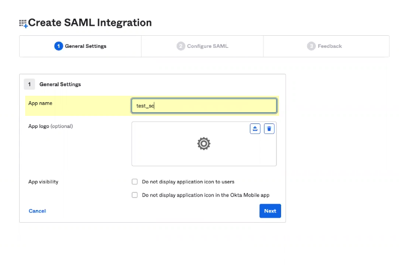Click the section number 1 badge
Viewport: 399px width, 267px height.
29,84
